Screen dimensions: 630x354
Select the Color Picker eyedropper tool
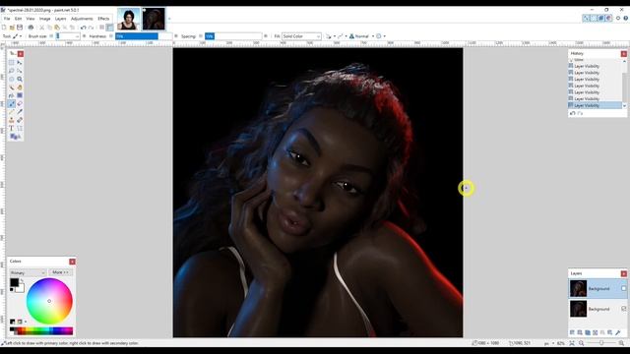[20, 112]
